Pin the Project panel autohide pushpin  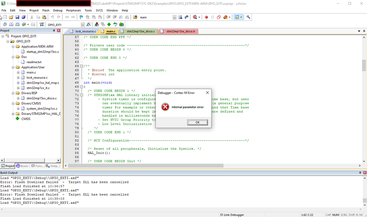point(54,30)
